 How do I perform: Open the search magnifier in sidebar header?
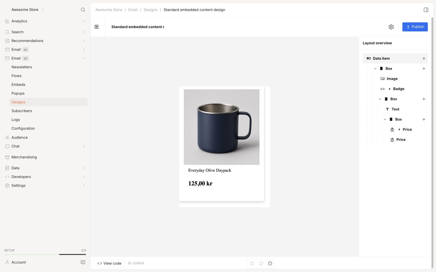[x=83, y=10]
